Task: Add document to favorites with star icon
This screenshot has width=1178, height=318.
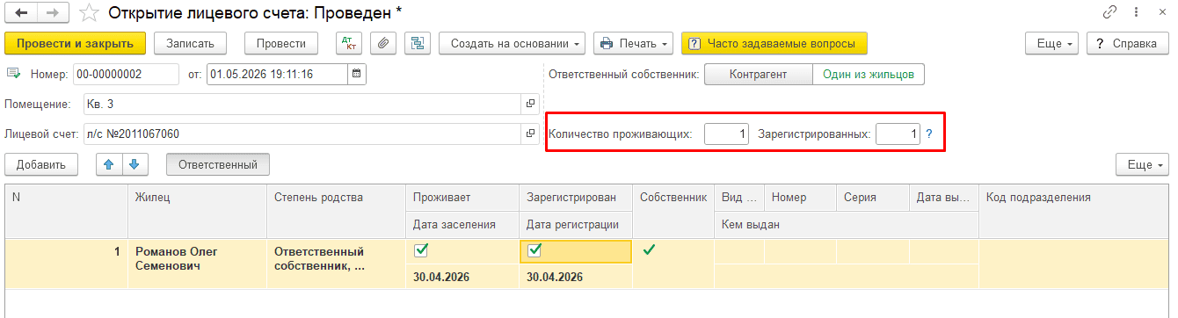Action: 89,13
